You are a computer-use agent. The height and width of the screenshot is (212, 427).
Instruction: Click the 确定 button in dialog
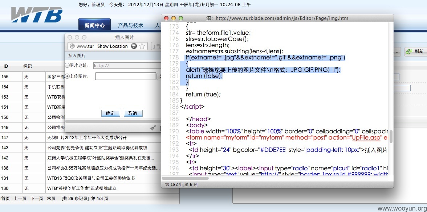pyautogui.click(x=110, y=113)
